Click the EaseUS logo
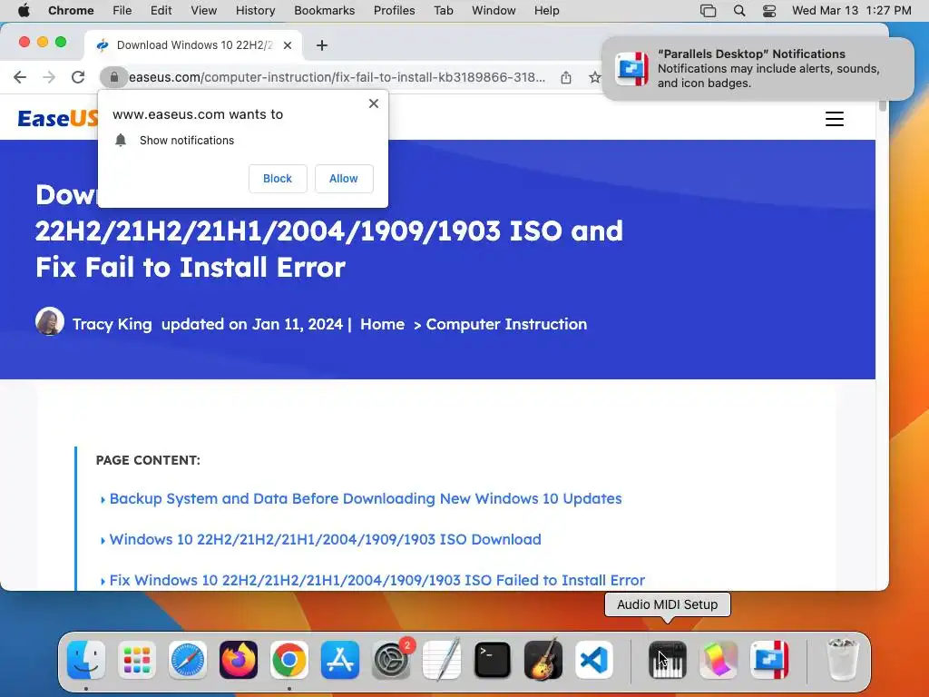The image size is (929, 697). point(57,119)
